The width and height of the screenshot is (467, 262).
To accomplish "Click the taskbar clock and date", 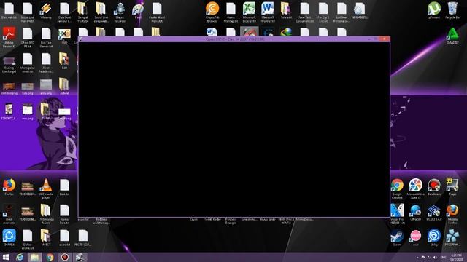I will pos(456,257).
